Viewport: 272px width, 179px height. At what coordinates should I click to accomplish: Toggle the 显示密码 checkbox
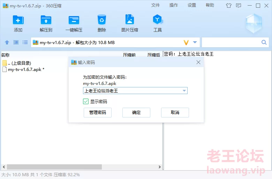pyautogui.click(x=86, y=101)
